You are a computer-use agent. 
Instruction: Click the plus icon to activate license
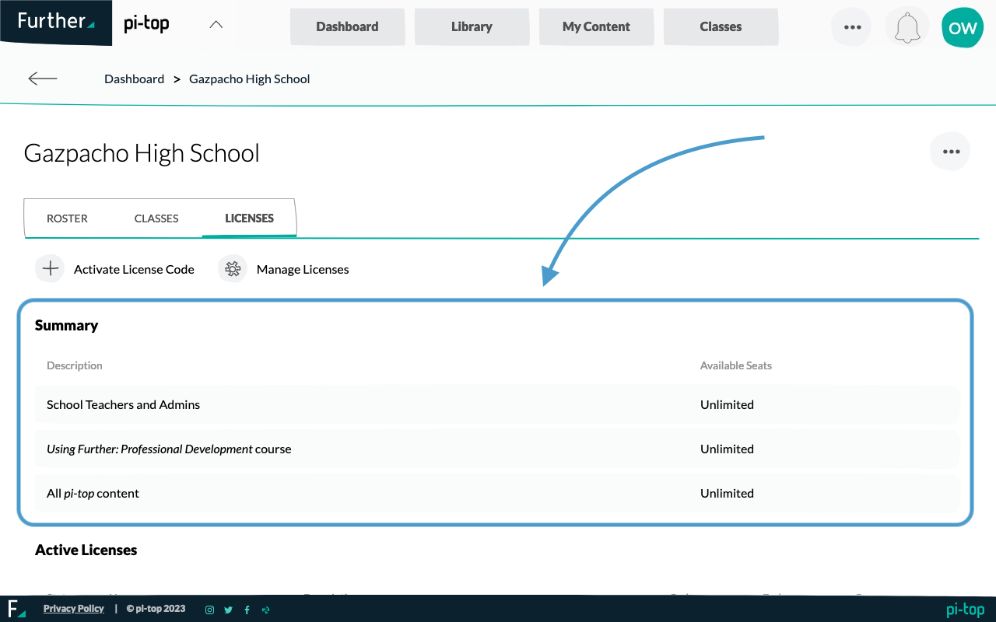pos(50,269)
